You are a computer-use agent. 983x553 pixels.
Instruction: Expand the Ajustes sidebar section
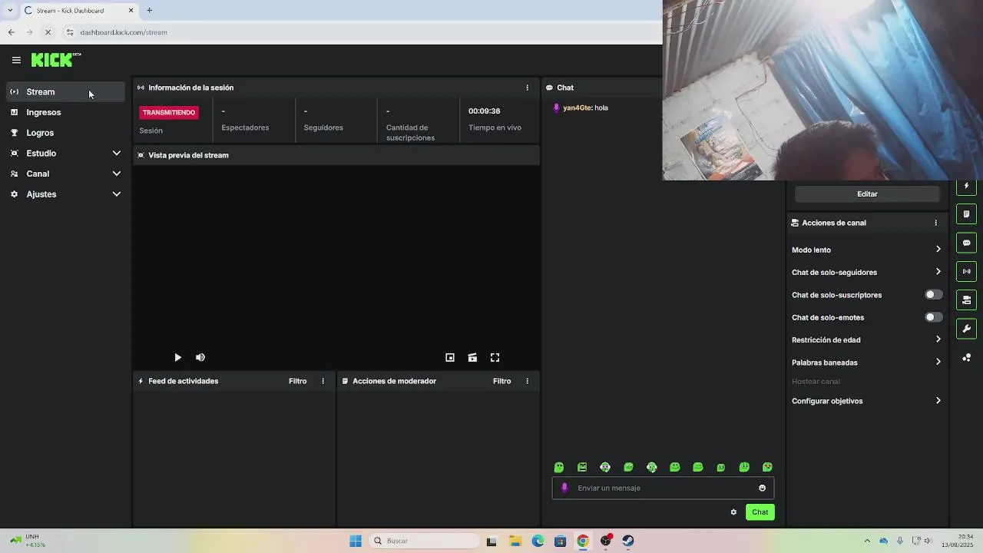click(65, 194)
